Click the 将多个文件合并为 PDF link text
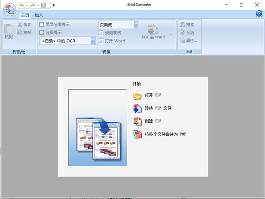The image size is (265, 199). (165, 134)
